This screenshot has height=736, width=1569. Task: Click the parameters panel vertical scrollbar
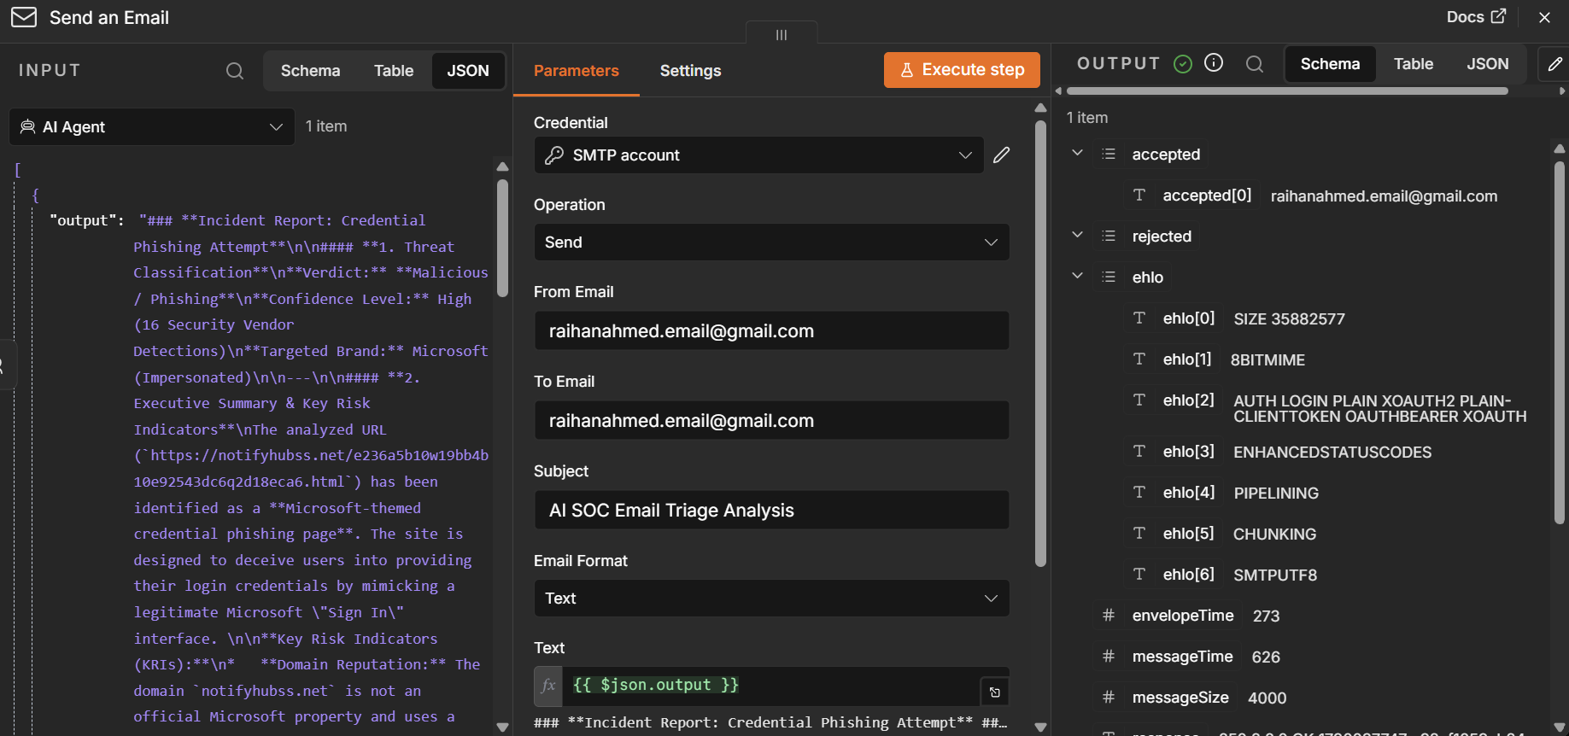(x=1040, y=343)
